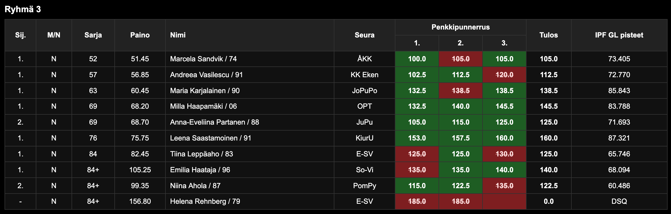
Task: Click Helena Rehnberg's empty third attempt
Action: [504, 202]
